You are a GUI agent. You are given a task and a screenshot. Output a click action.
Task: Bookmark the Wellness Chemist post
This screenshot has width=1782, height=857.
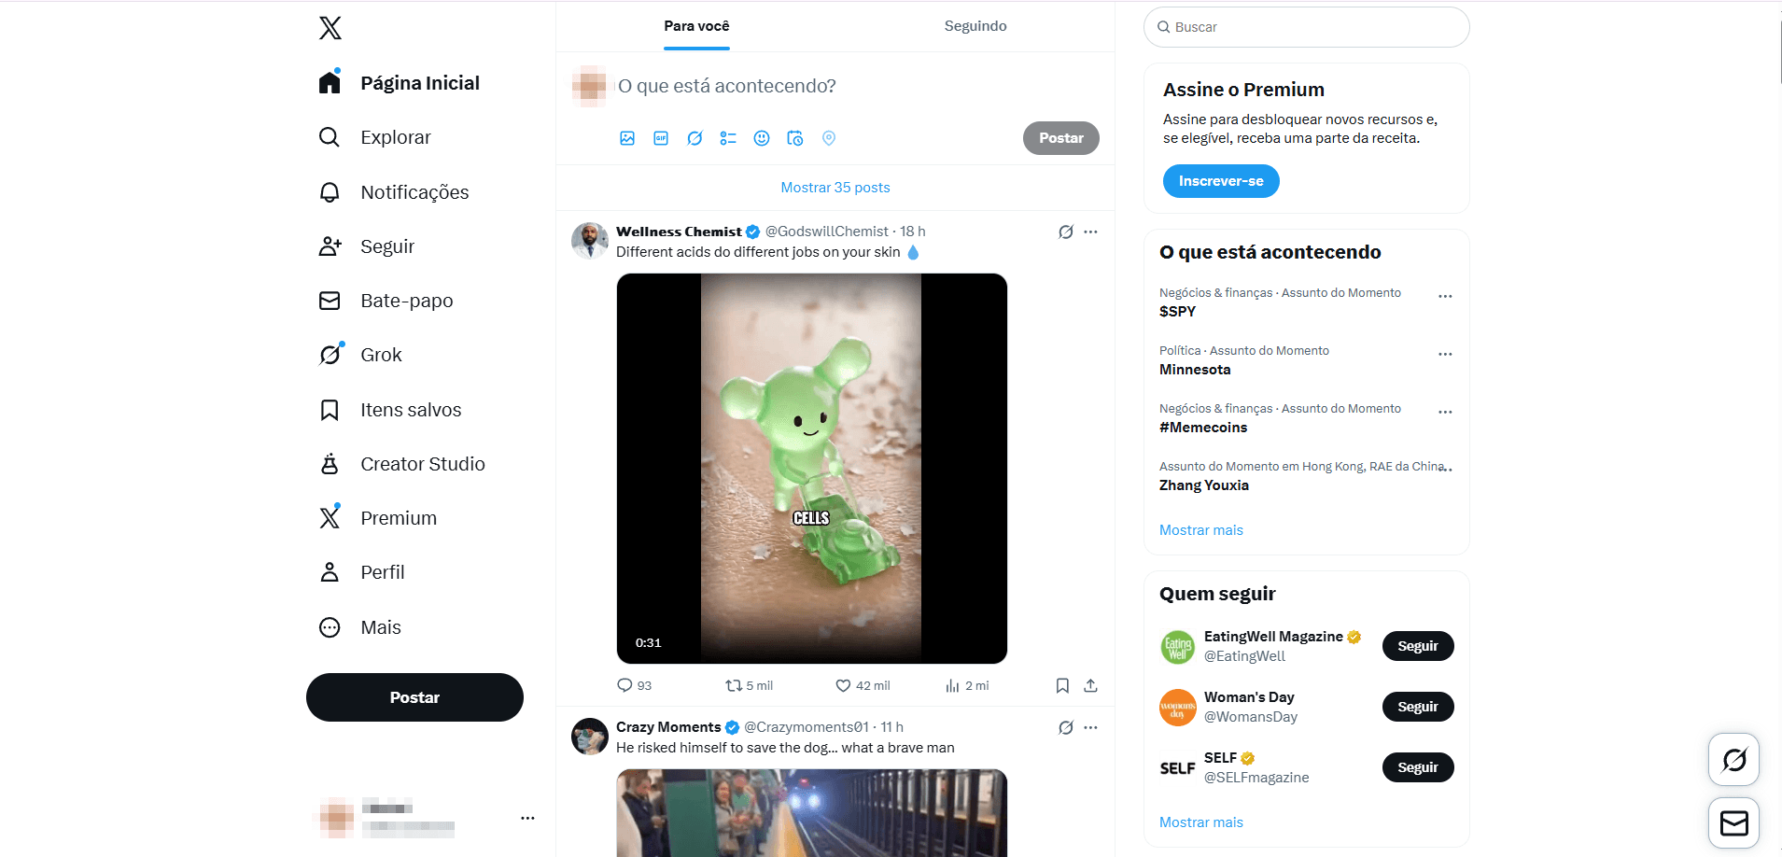1062,686
